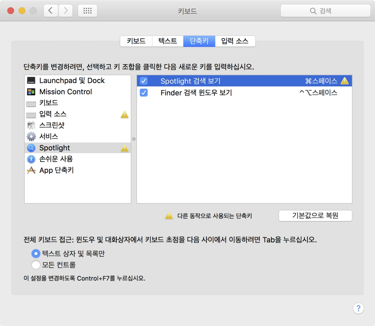Show all preferences grid button
The width and height of the screenshot is (375, 326).
87,11
